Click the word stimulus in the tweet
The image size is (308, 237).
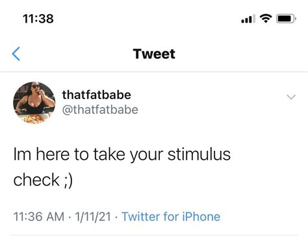pos(199,154)
